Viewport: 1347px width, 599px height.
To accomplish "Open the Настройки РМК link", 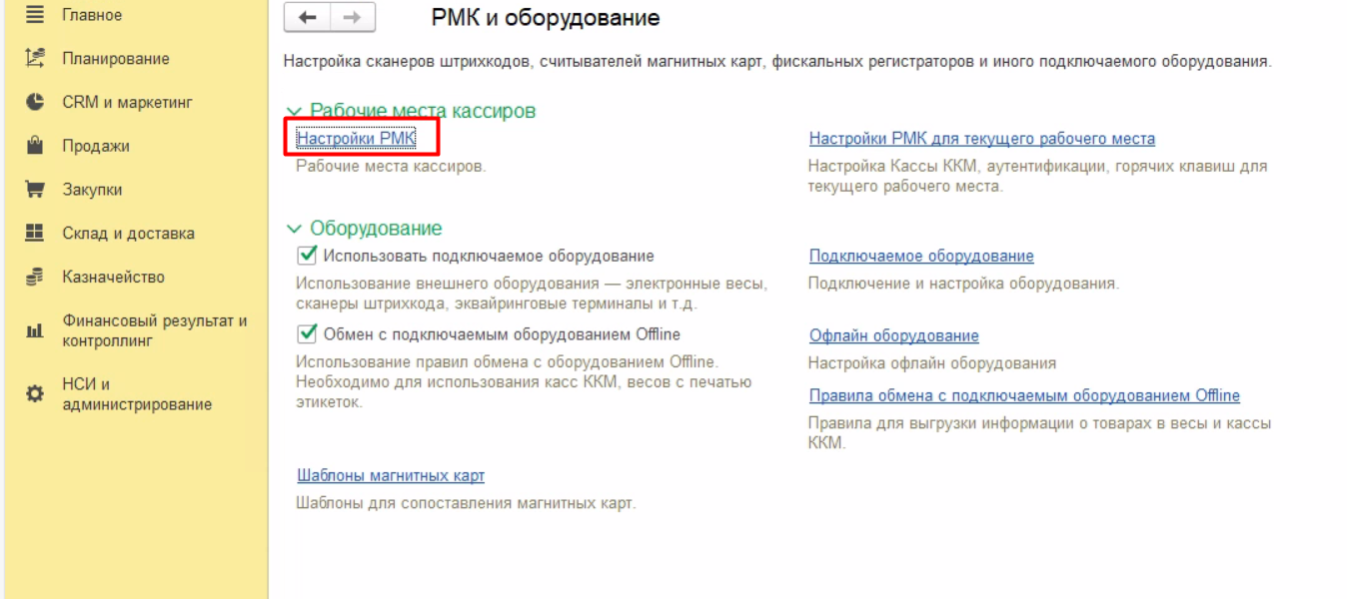I will pos(356,139).
